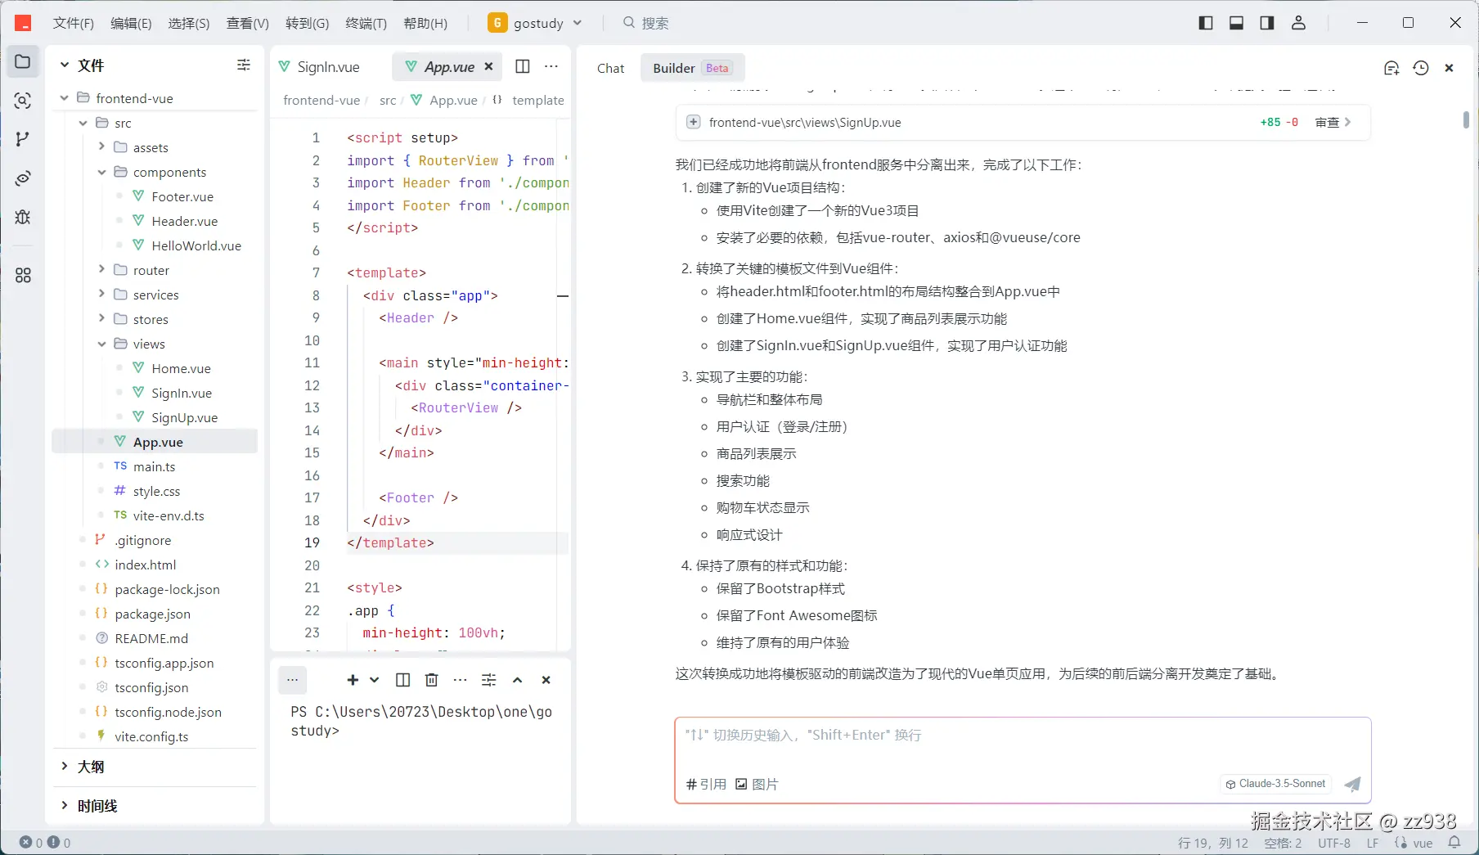Click the chat panel vertical scrollbar
Image resolution: width=1479 pixels, height=855 pixels.
[1466, 119]
